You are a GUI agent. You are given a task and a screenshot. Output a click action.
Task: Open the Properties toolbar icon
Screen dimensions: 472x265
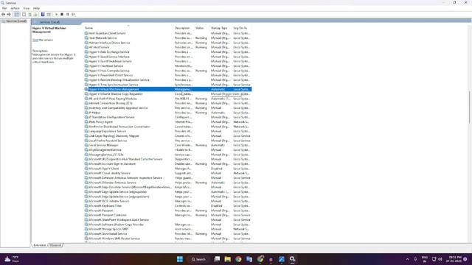pyautogui.click(x=24, y=15)
